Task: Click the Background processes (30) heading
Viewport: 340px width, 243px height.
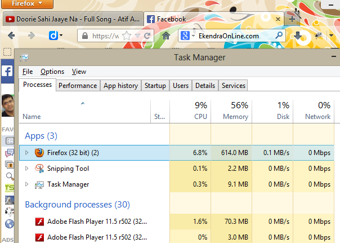Action: click(x=78, y=205)
